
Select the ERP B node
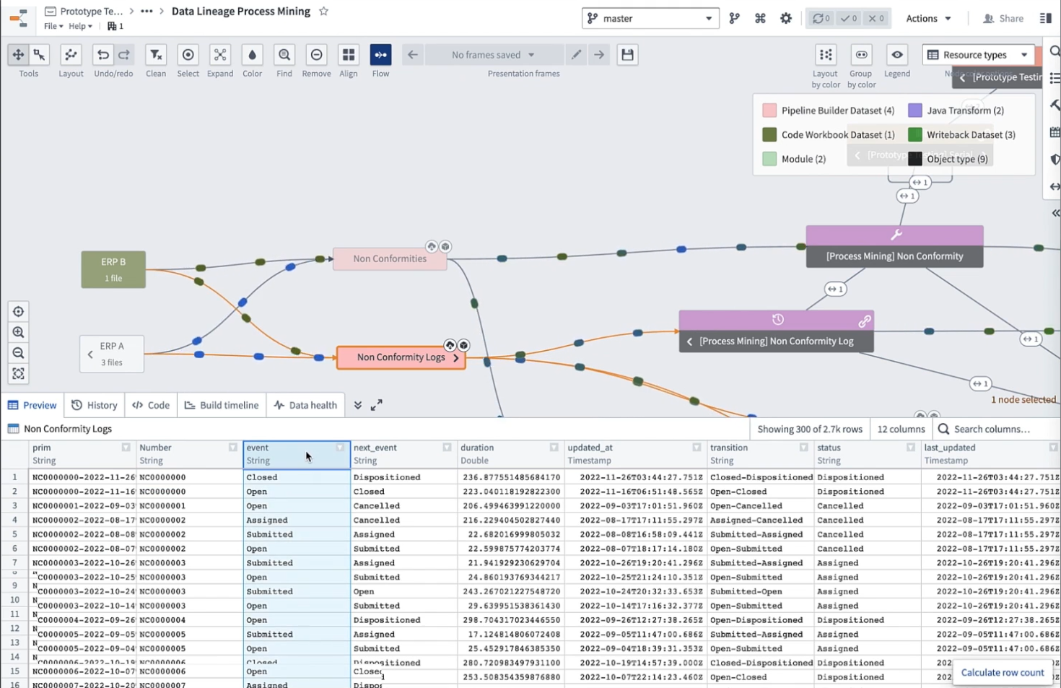(113, 269)
